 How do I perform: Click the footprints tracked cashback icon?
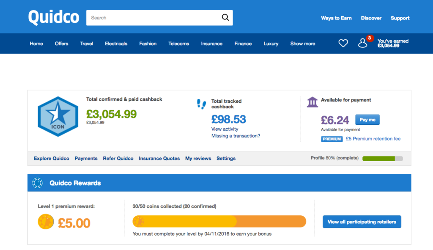click(201, 104)
